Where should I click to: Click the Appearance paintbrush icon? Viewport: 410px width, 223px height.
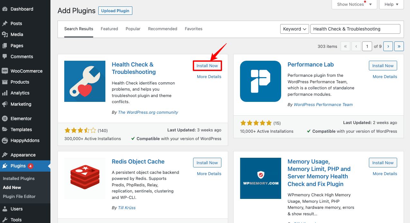pos(5,155)
